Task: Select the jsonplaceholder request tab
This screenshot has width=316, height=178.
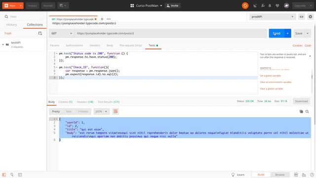Action: [x=73, y=19]
